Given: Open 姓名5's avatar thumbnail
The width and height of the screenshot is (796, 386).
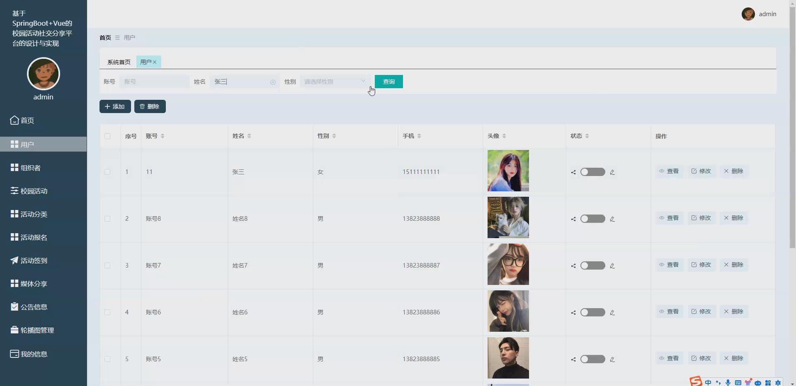Looking at the screenshot, I should [x=508, y=358].
